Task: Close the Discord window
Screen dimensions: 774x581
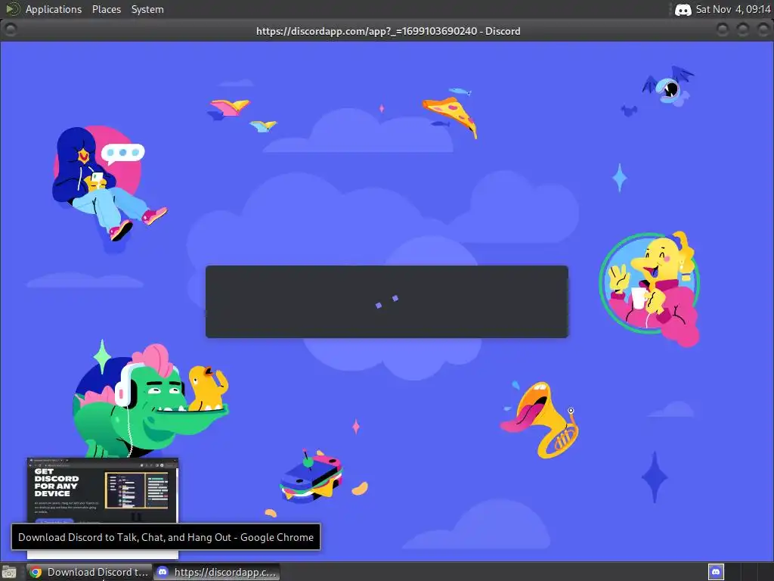Action: 763,30
